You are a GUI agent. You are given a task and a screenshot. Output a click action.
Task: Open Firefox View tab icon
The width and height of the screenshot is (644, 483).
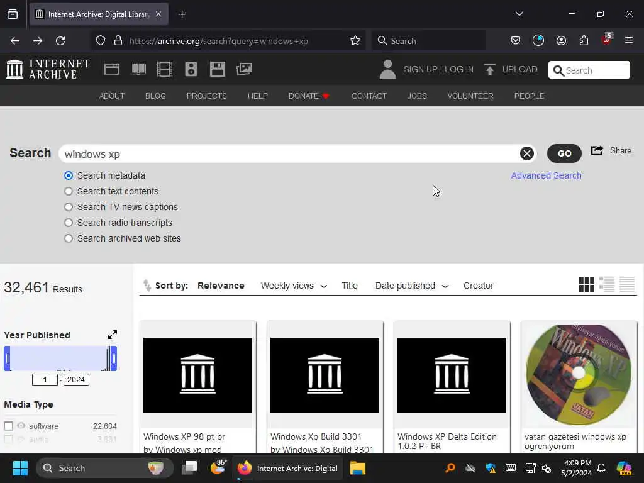click(13, 14)
